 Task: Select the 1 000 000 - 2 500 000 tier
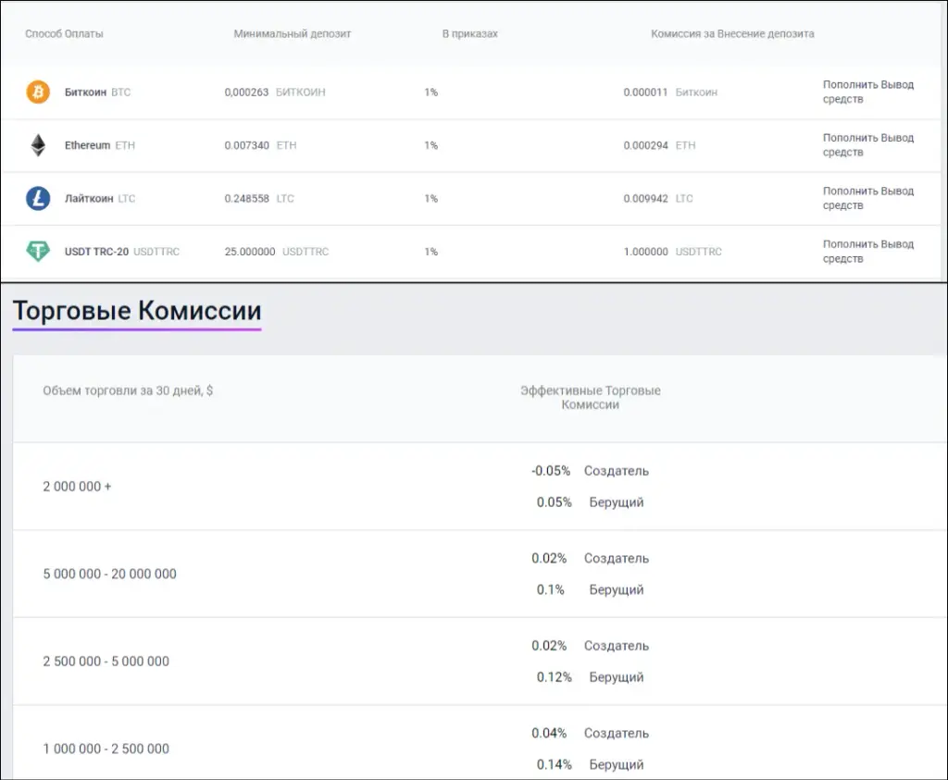point(106,749)
